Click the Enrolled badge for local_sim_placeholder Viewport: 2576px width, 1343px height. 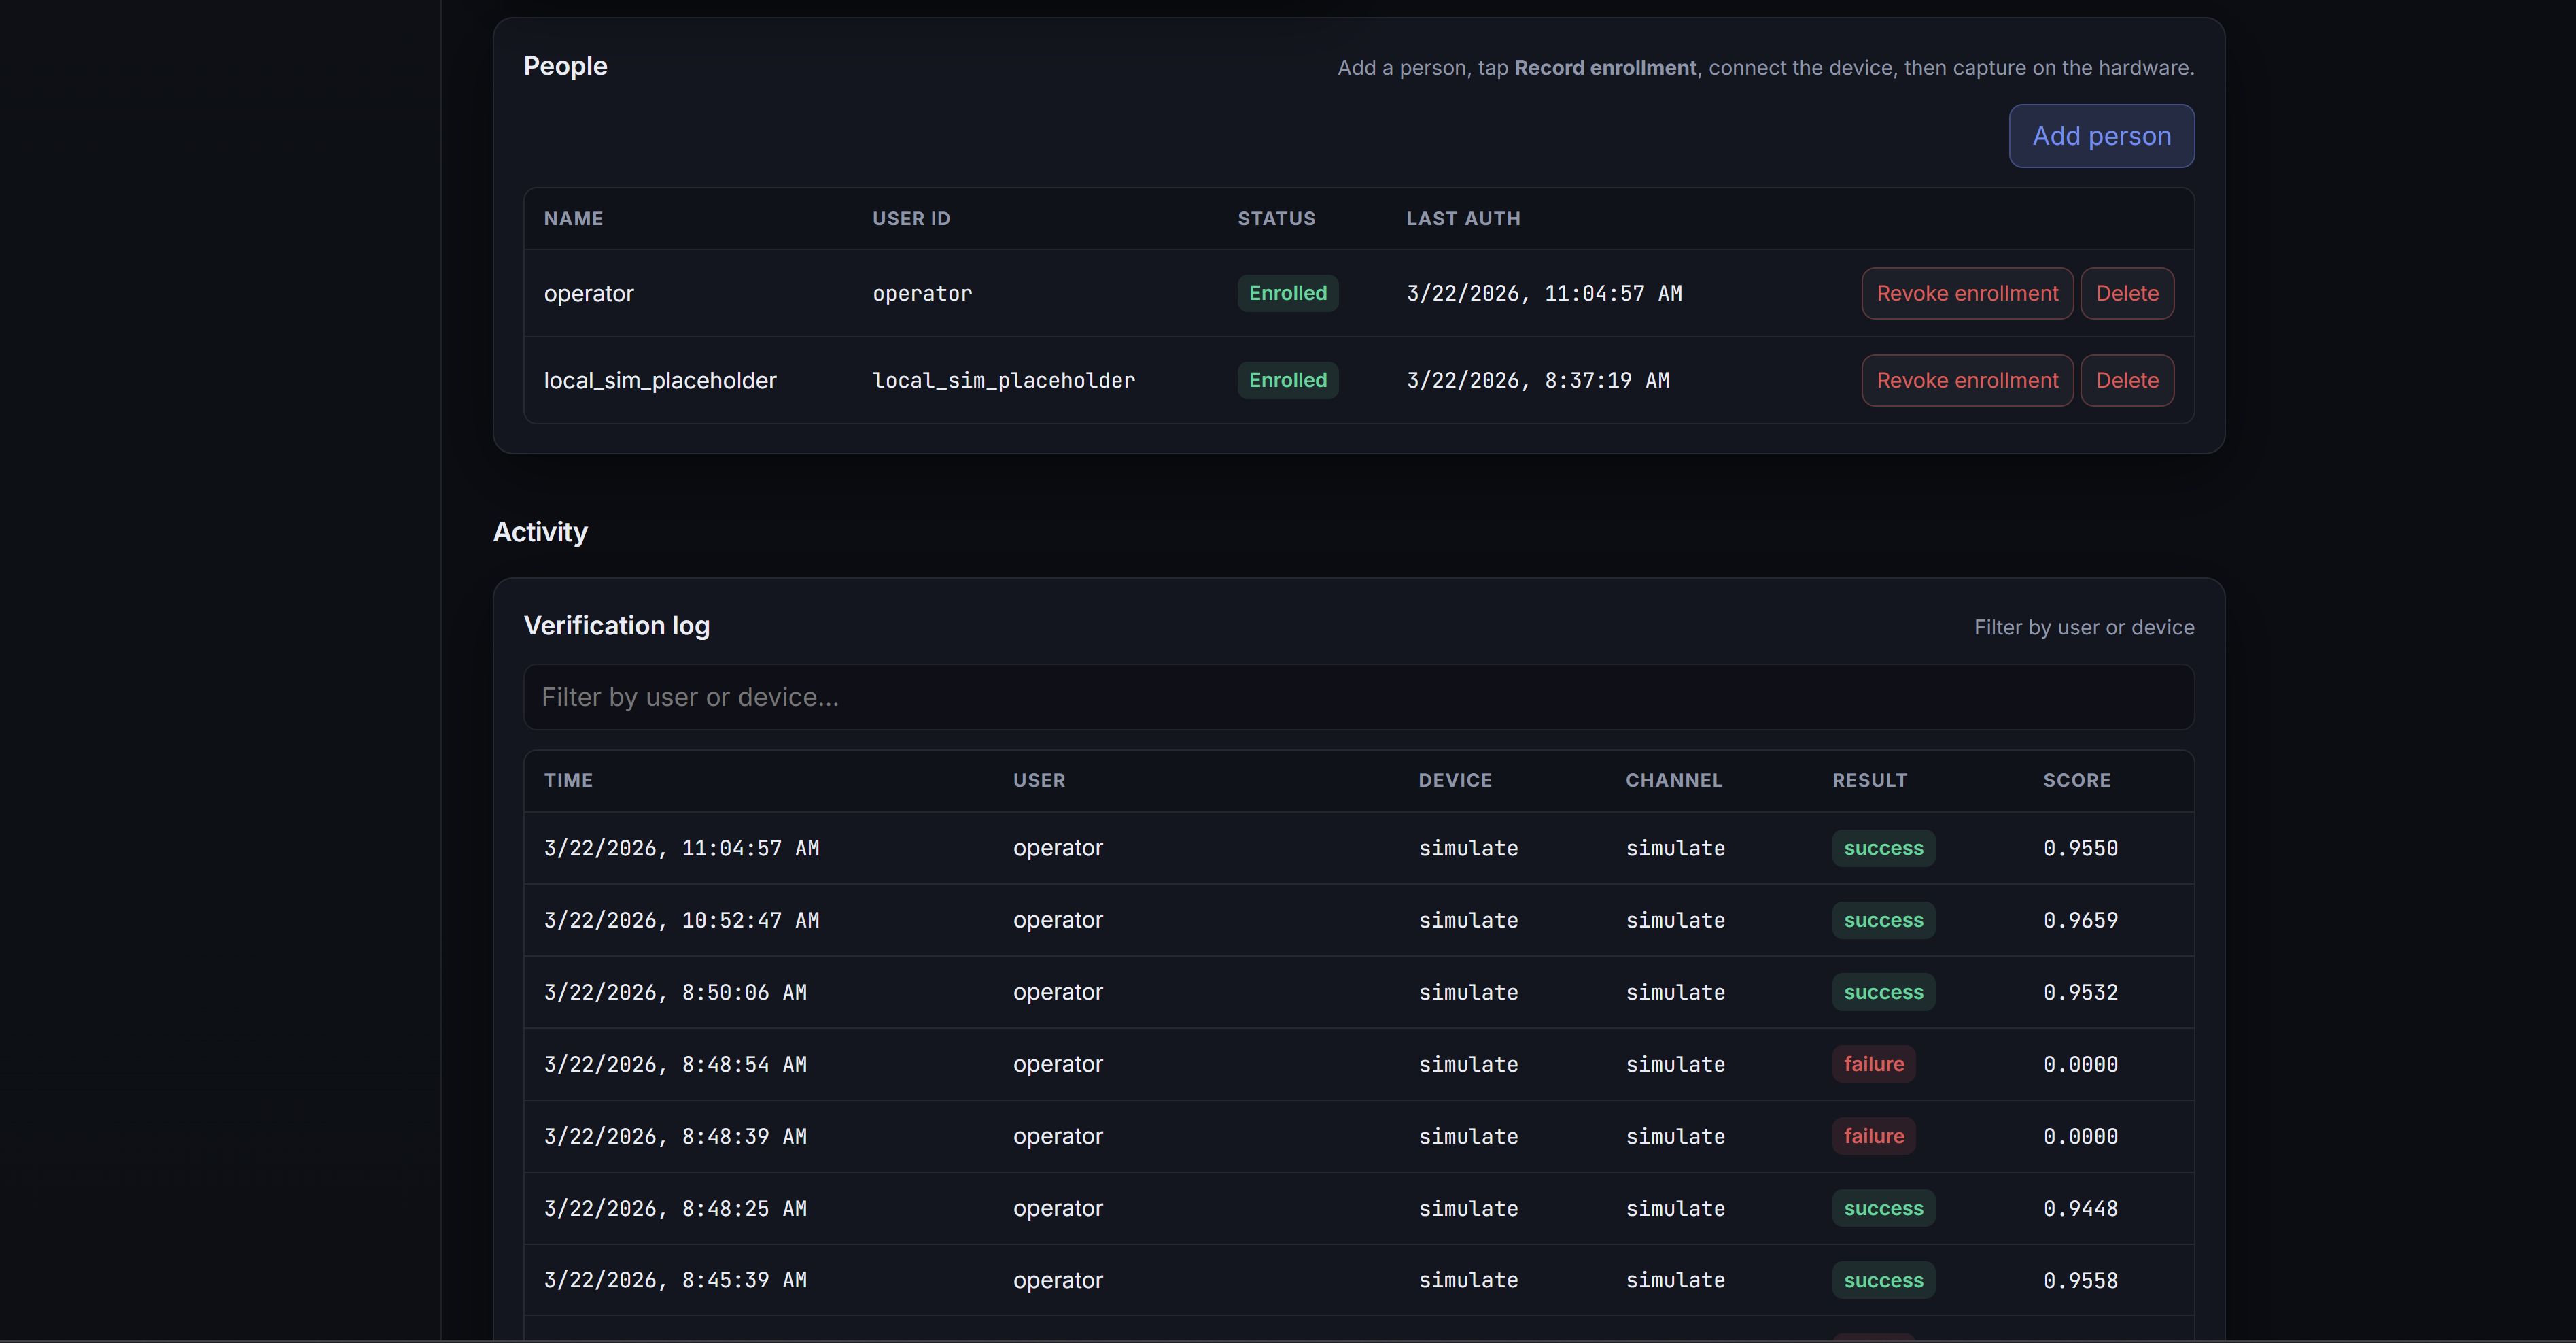pos(1287,380)
